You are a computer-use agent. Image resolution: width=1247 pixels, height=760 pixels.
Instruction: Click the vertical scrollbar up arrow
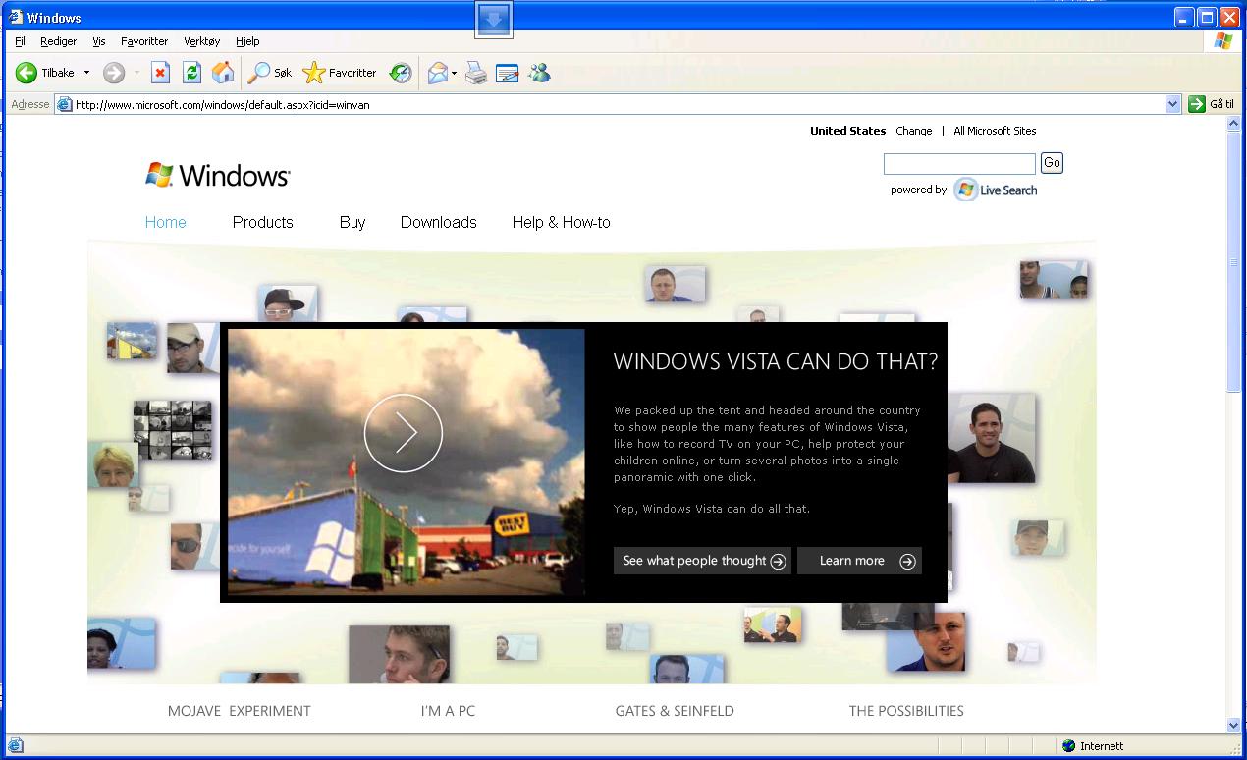1234,124
